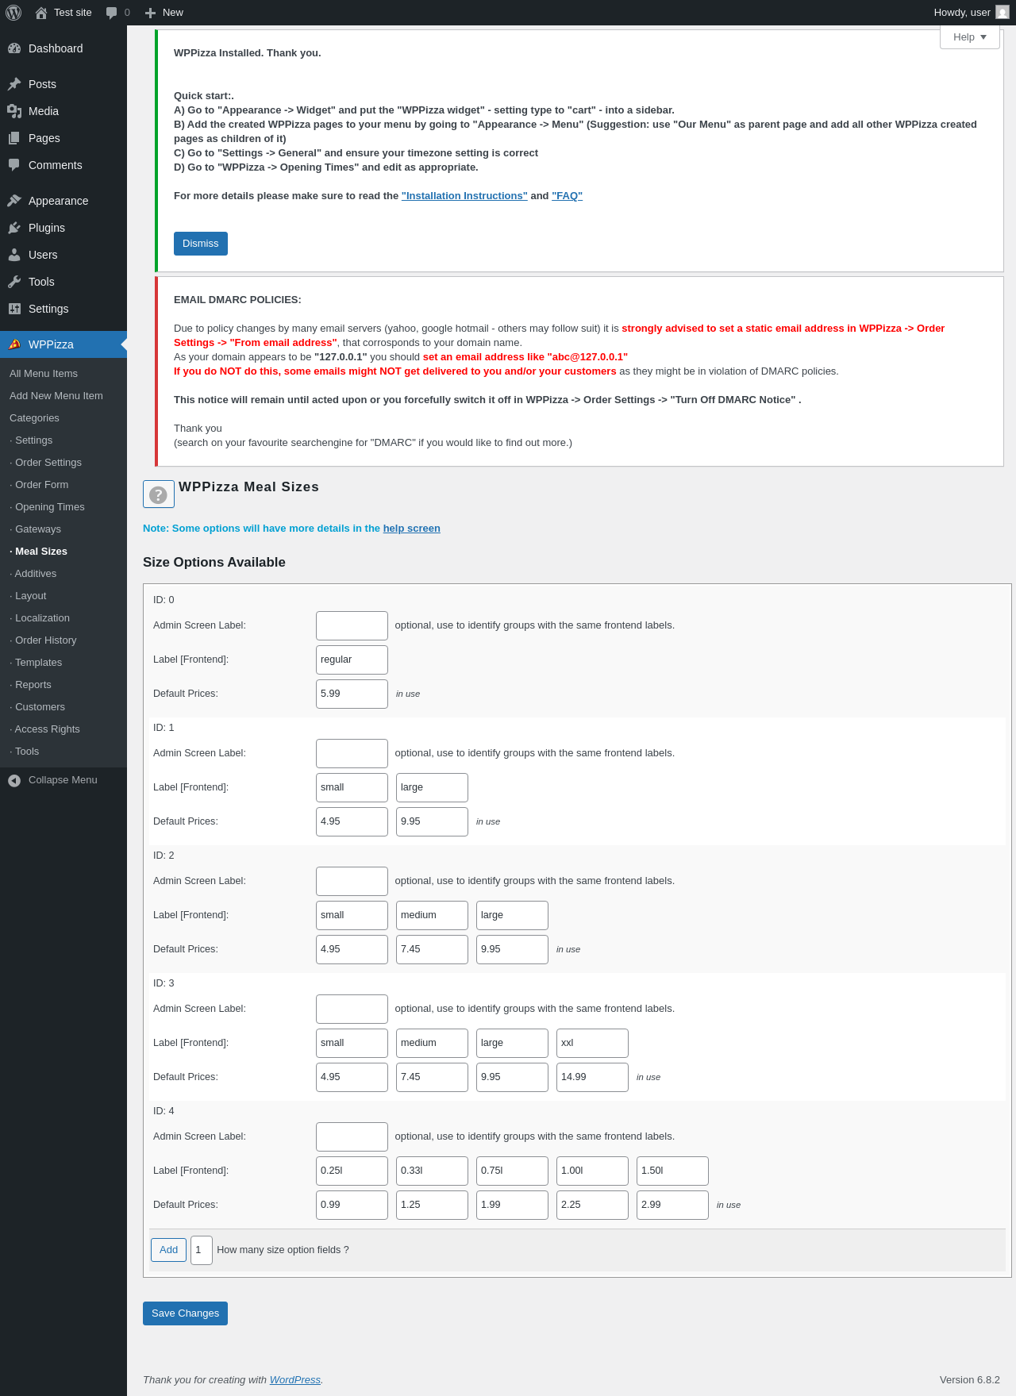This screenshot has width=1016, height=1396.
Task: Click the 7.45 price field in ID 2
Action: [432, 949]
